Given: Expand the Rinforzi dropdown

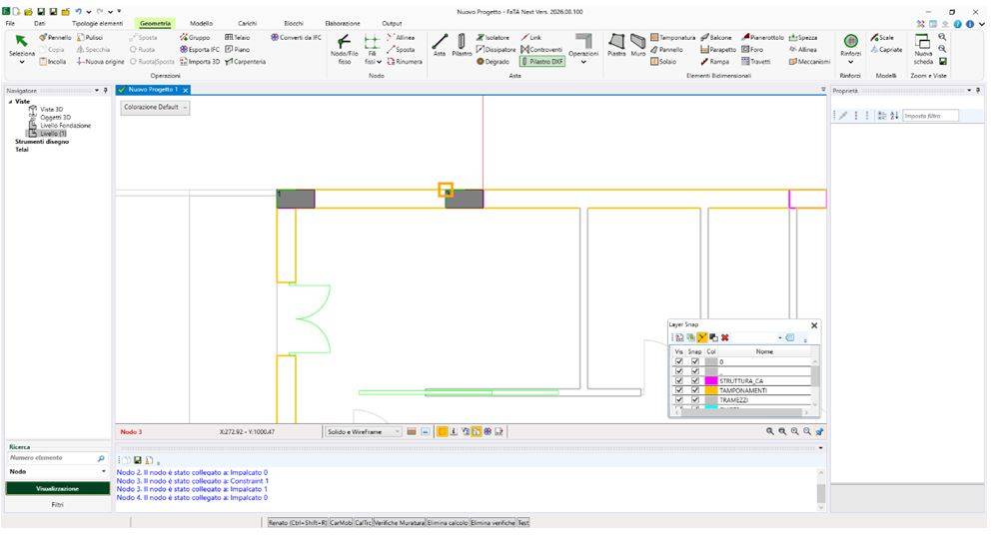Looking at the screenshot, I should coord(850,62).
